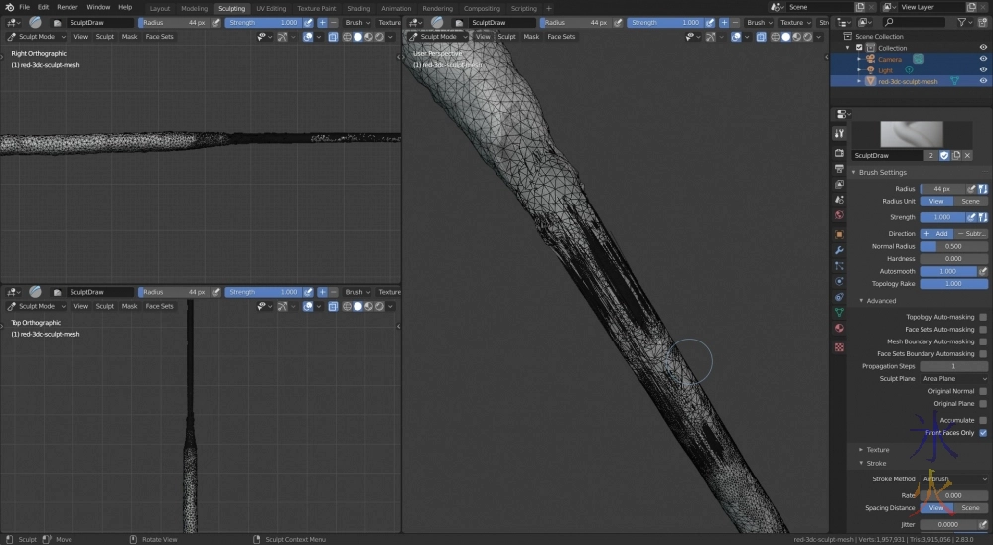Adjust the Autosmooth slider in Brush Settings
993x545 pixels.
coord(947,271)
